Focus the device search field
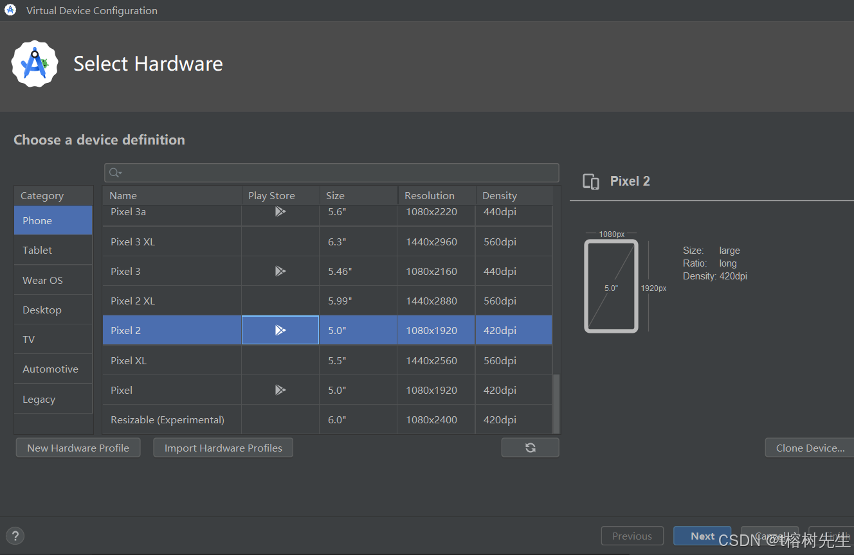The width and height of the screenshot is (854, 555). (x=331, y=173)
